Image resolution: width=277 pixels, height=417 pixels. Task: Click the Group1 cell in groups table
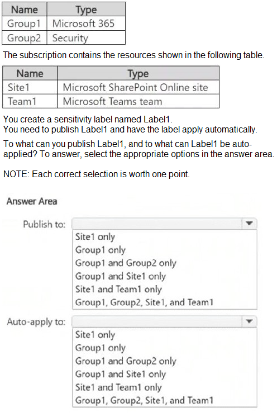25,23
